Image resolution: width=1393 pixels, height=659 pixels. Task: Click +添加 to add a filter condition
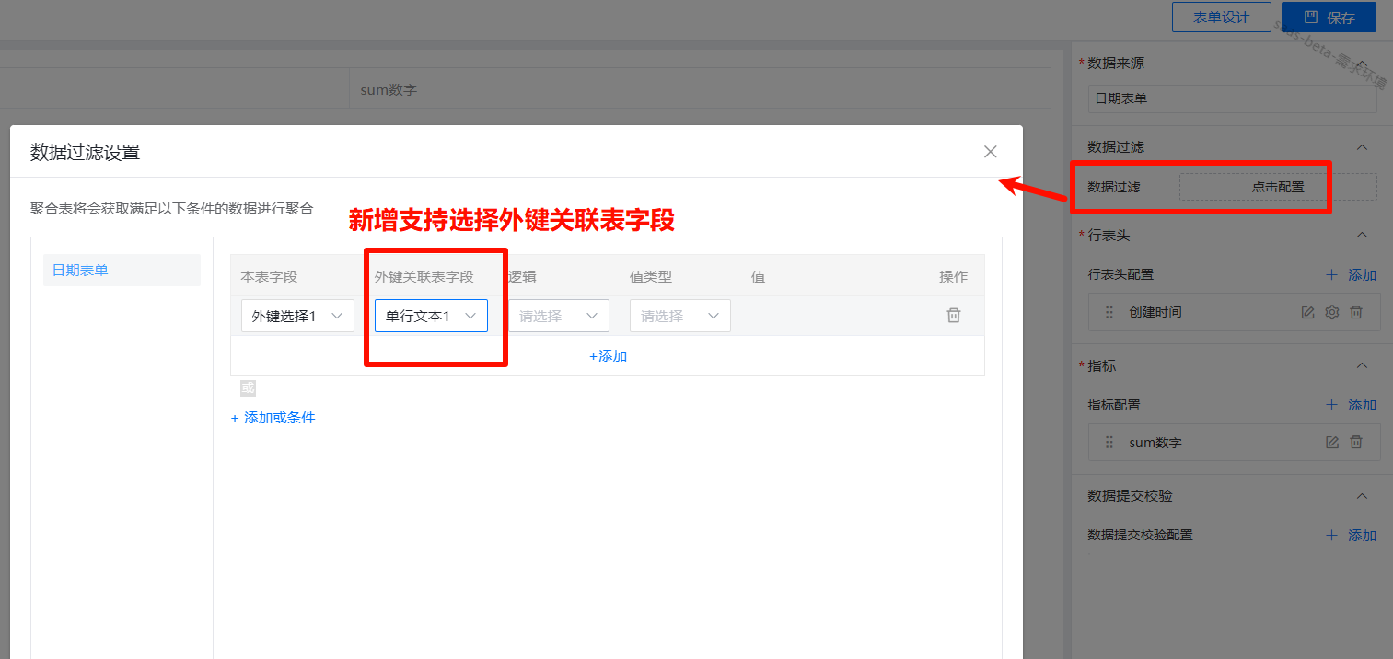(x=608, y=356)
